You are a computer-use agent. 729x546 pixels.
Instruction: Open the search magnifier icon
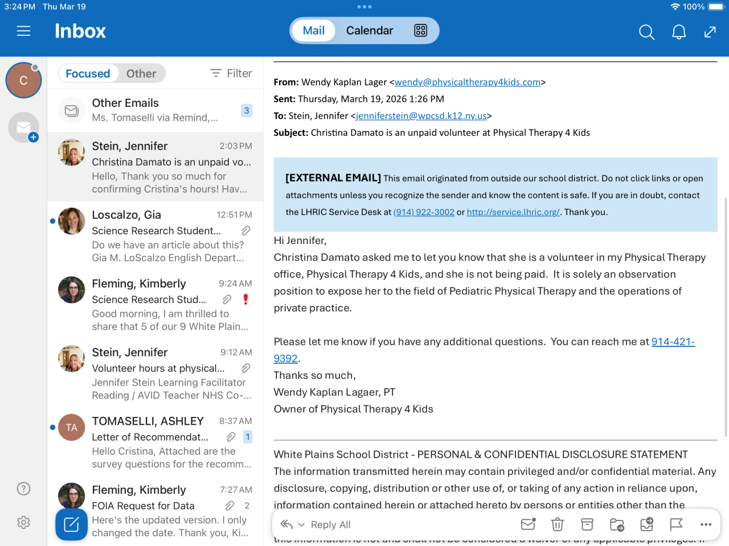click(x=646, y=32)
